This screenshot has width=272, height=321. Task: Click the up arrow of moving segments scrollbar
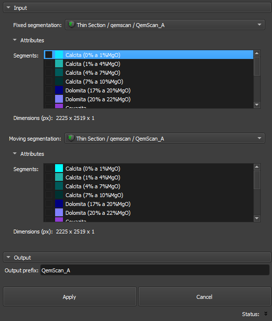(257, 167)
